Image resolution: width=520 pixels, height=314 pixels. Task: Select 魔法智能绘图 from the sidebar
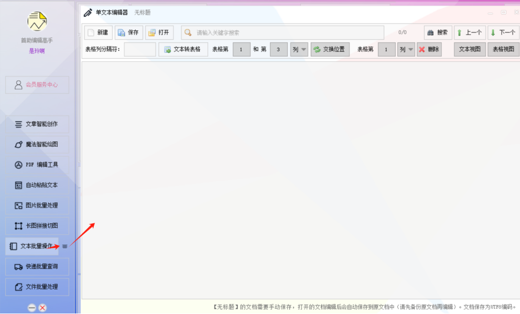click(37, 145)
